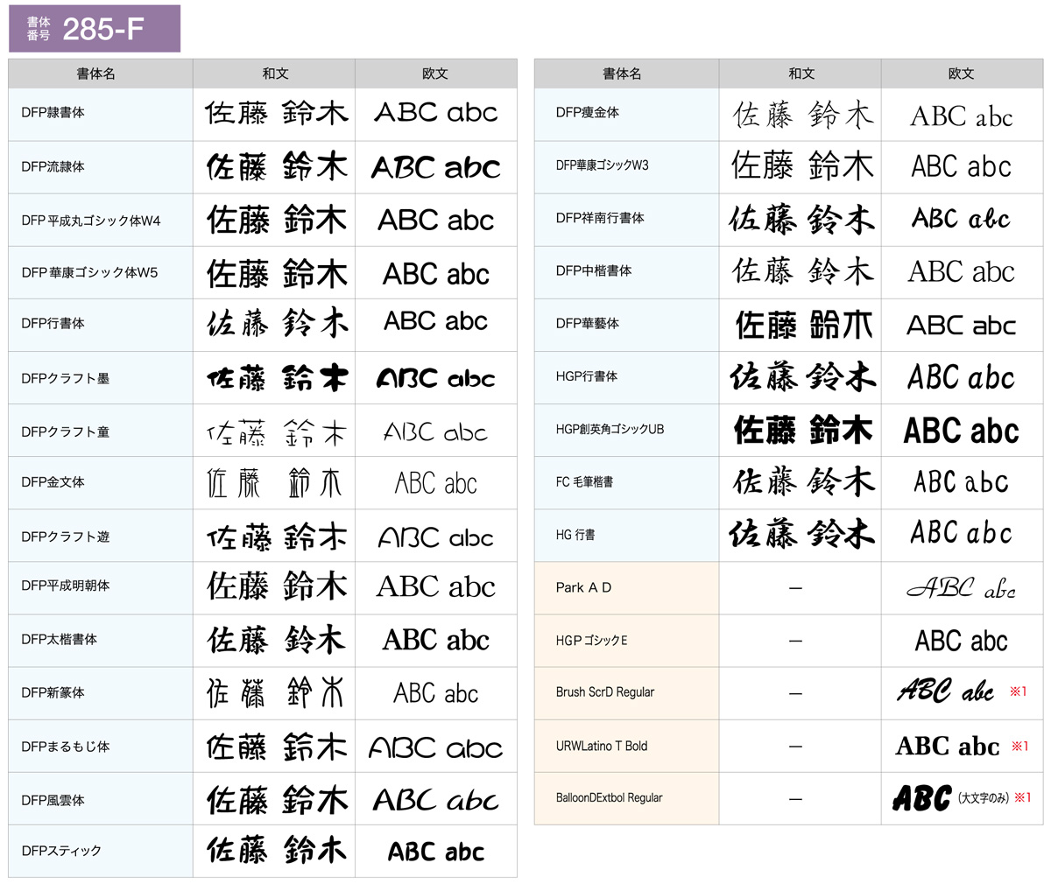This screenshot has height=884, width=1051.
Task: Click the DFPクラフト遊 Latin sample text
Action: pyautogui.click(x=435, y=537)
